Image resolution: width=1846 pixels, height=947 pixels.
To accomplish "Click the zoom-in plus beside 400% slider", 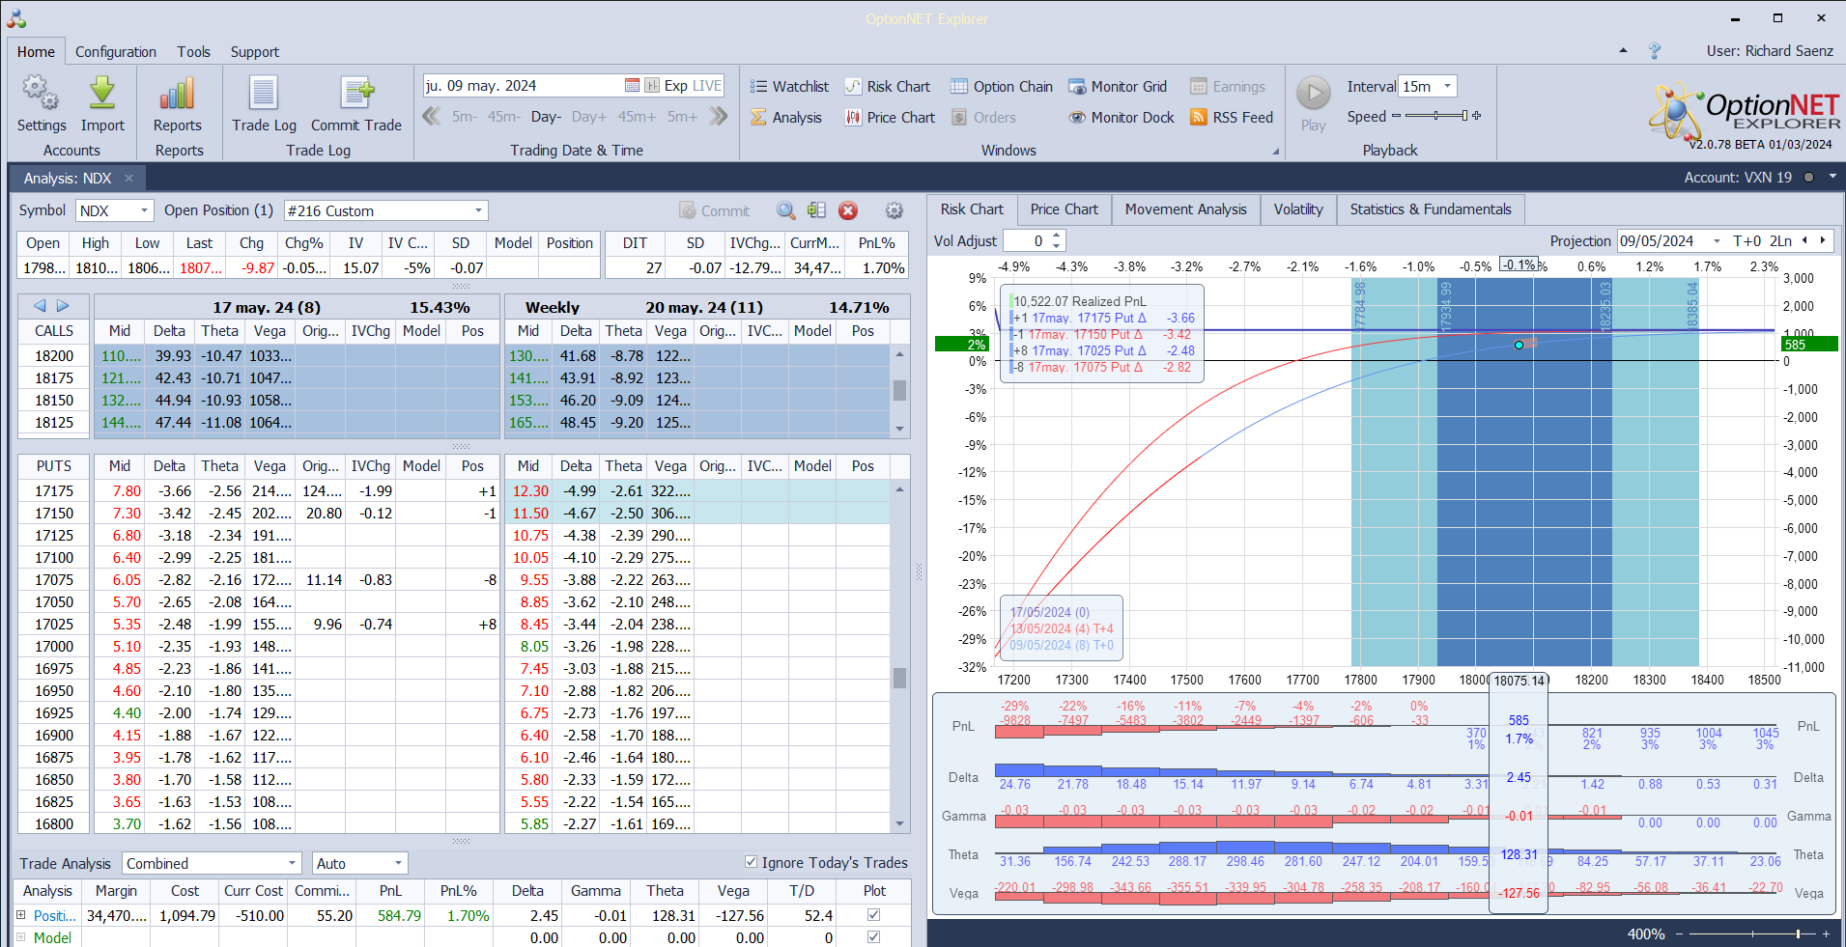I will tap(1826, 933).
